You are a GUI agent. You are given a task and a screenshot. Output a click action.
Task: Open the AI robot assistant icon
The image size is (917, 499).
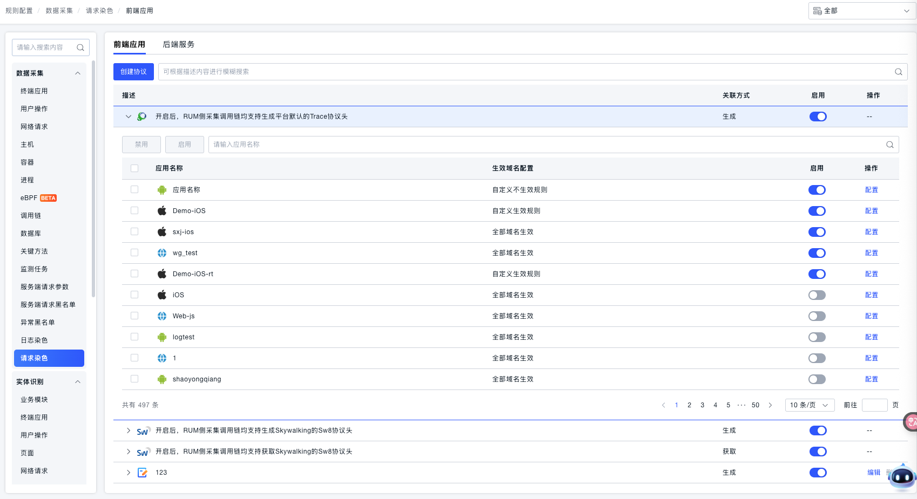pyautogui.click(x=902, y=477)
